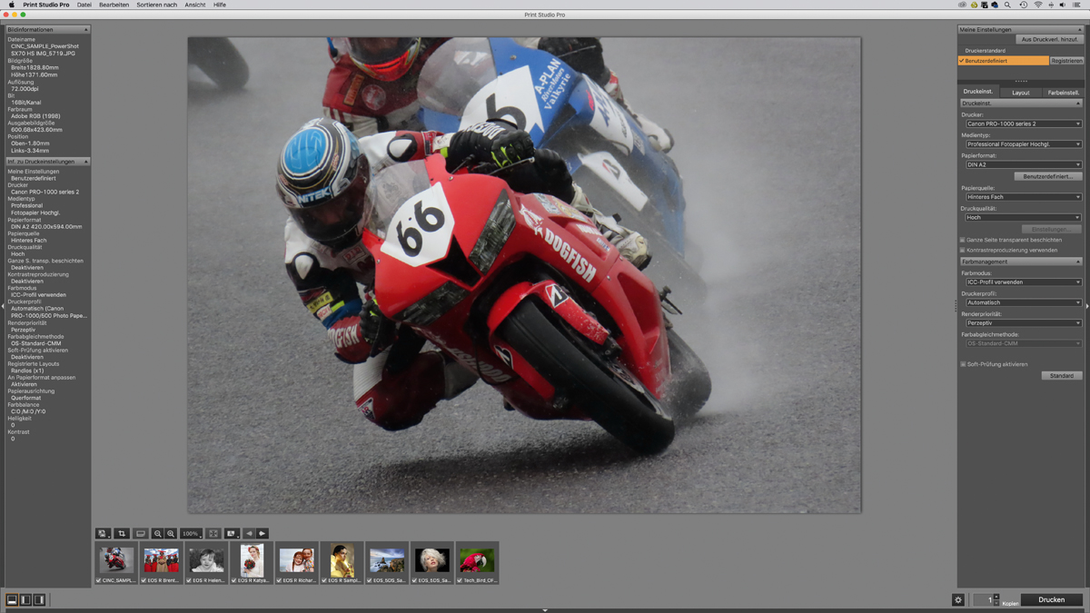This screenshot has height=613, width=1090.
Task: Click the zoom in magnifier icon
Action: pos(171,534)
